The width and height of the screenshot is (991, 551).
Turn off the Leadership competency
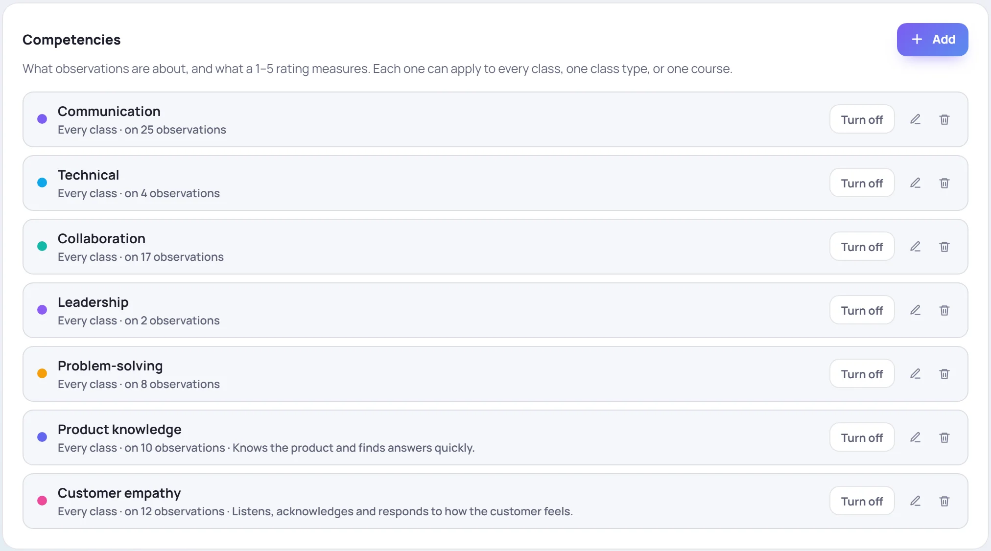[x=862, y=310]
